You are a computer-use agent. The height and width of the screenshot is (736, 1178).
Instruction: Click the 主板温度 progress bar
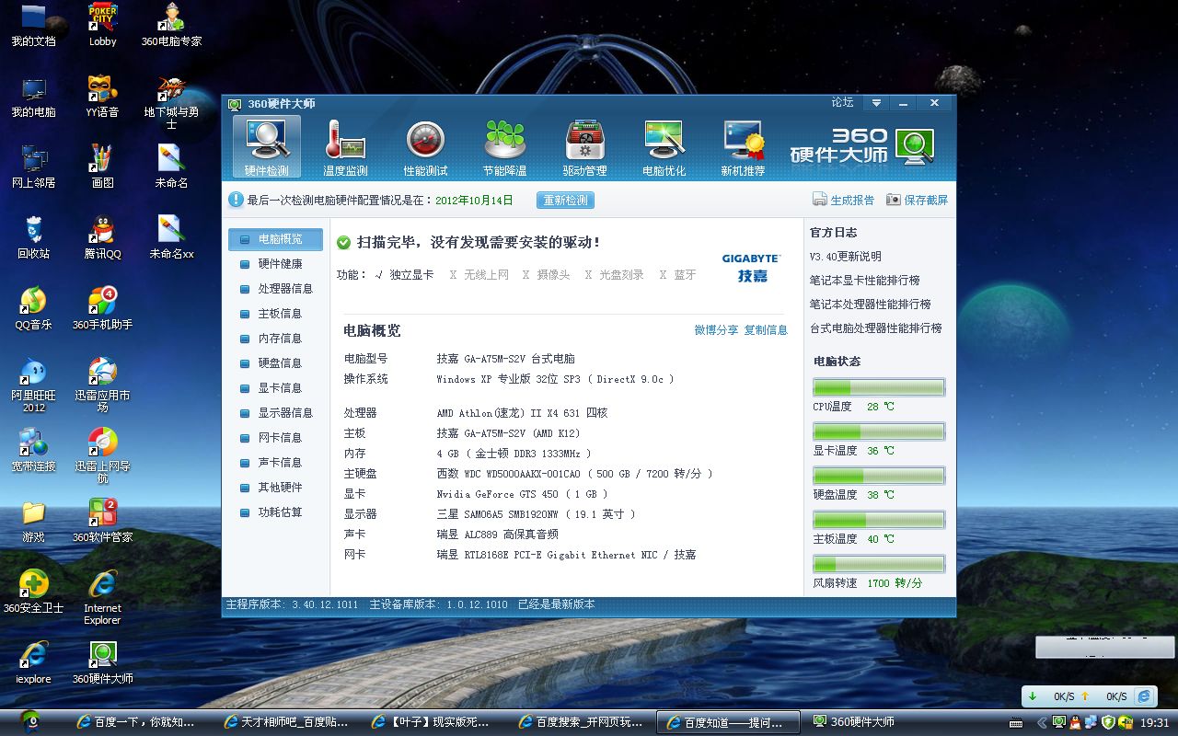coord(879,520)
